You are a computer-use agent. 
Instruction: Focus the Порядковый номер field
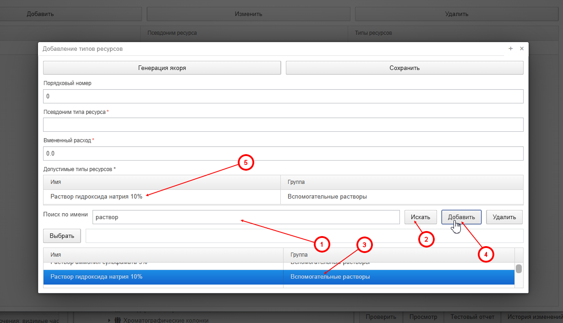click(x=283, y=97)
